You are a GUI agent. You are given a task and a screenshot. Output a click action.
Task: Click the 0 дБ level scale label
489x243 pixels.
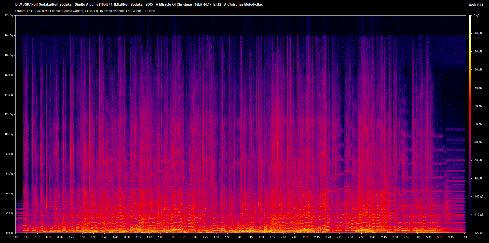[477, 16]
